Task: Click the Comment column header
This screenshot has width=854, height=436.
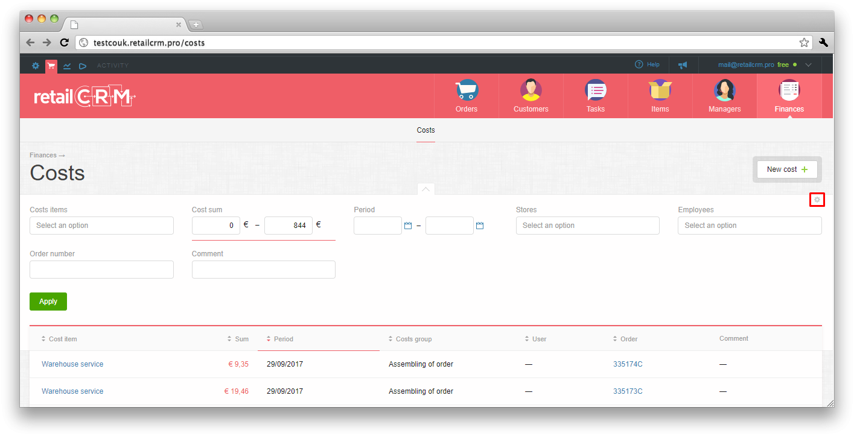Action: point(734,338)
